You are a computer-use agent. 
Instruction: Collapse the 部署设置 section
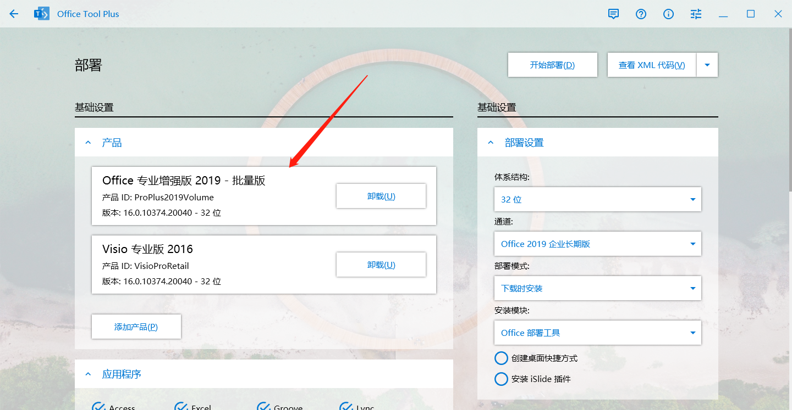coord(491,143)
